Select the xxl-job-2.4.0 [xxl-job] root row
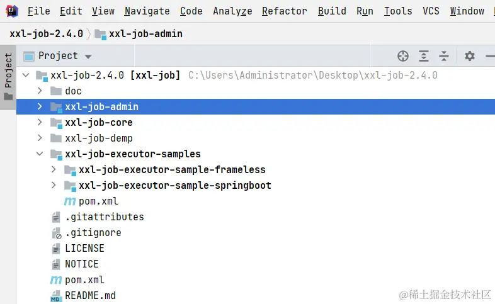 coord(256,75)
